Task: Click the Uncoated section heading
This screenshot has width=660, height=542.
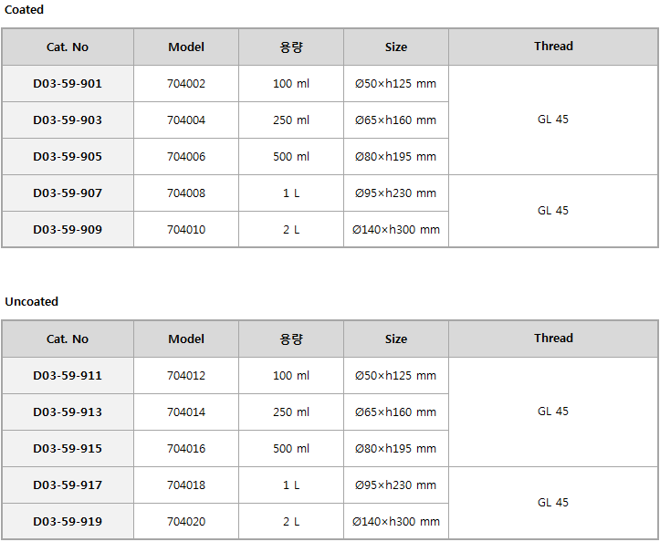Action: coord(32,302)
